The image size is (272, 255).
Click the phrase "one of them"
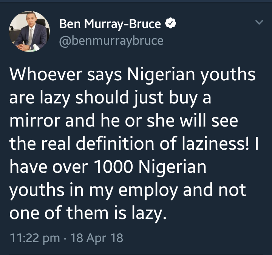pos(55,213)
